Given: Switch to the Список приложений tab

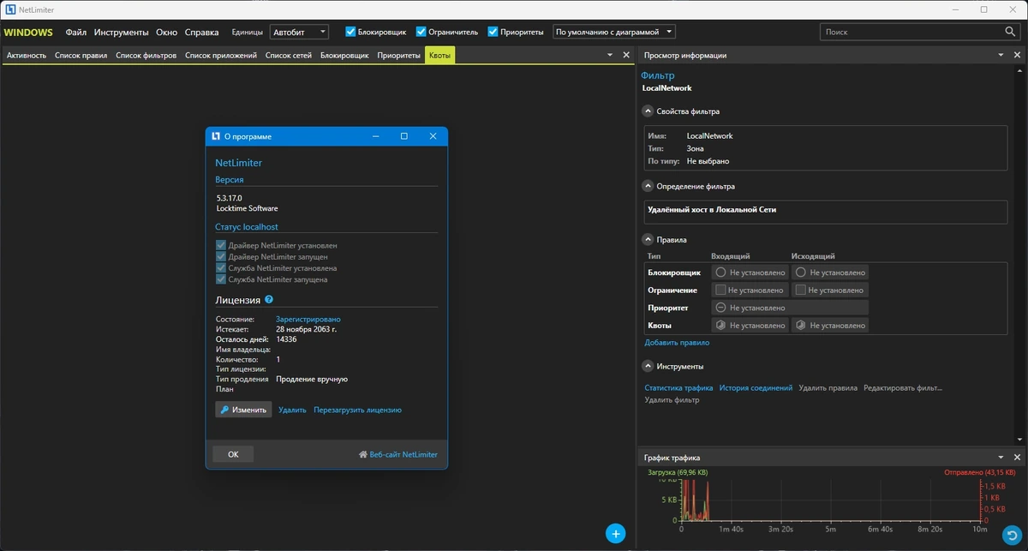Looking at the screenshot, I should coord(221,55).
